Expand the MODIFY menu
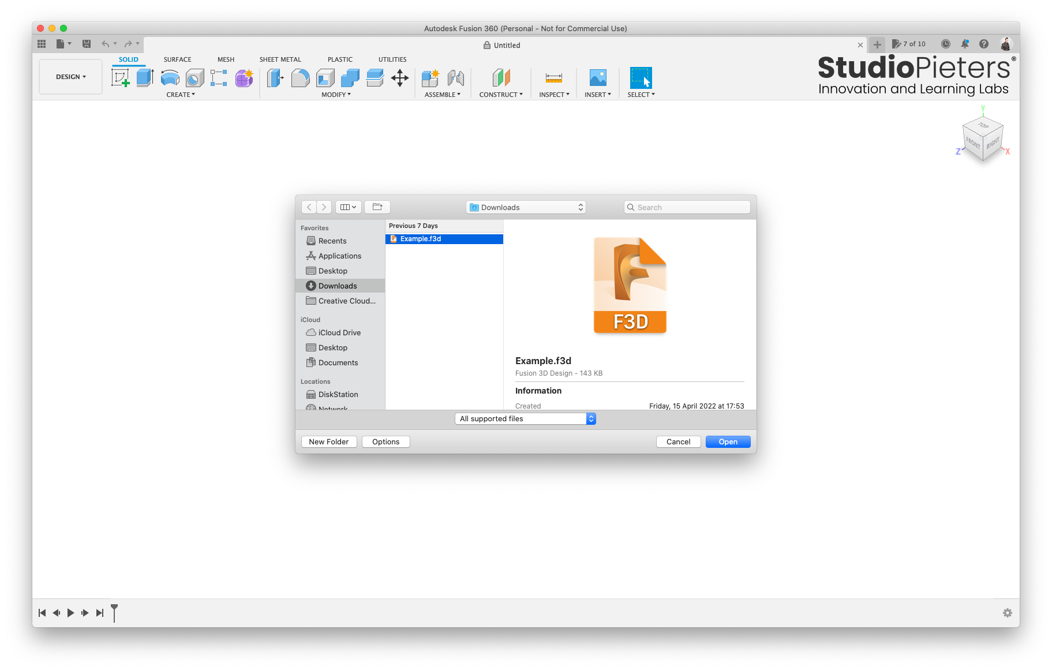Image resolution: width=1052 pixels, height=670 pixels. pyautogui.click(x=336, y=95)
